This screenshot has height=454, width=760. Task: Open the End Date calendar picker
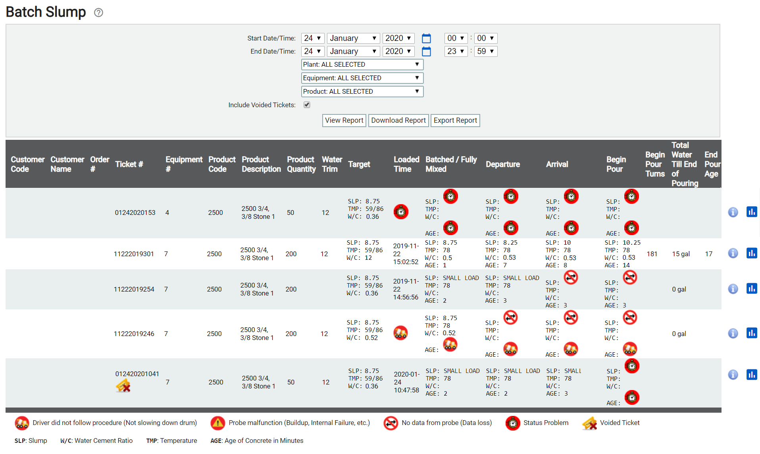click(x=426, y=52)
